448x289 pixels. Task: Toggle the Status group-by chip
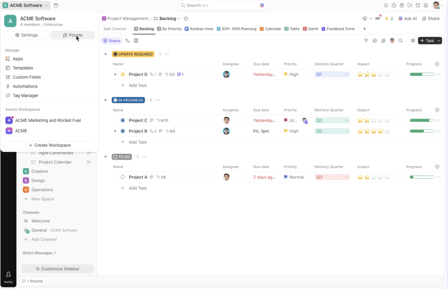coord(112,41)
